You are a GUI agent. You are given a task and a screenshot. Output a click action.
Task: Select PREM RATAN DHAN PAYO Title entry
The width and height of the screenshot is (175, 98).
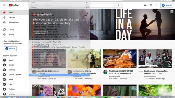point(59,47)
